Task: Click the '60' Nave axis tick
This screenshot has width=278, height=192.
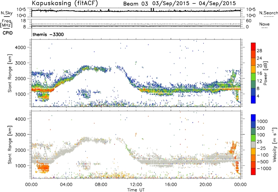Action: [x=248, y=21]
